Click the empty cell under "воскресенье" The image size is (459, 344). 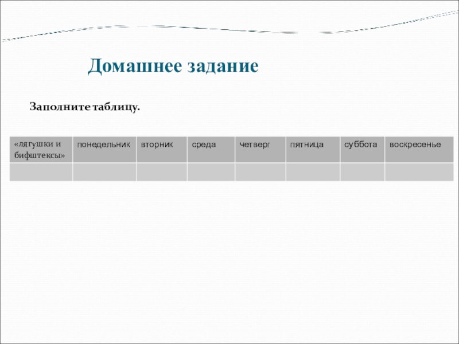point(419,172)
